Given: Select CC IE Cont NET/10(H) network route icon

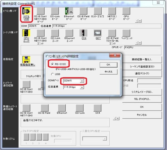Looking at the screenshot, I should click(26, 84).
